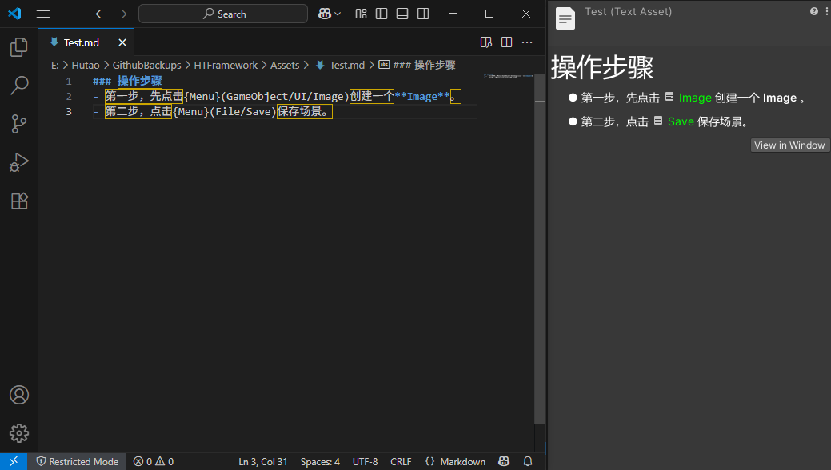This screenshot has width=831, height=470.
Task: Open Copilot from the status bar
Action: (x=504, y=461)
